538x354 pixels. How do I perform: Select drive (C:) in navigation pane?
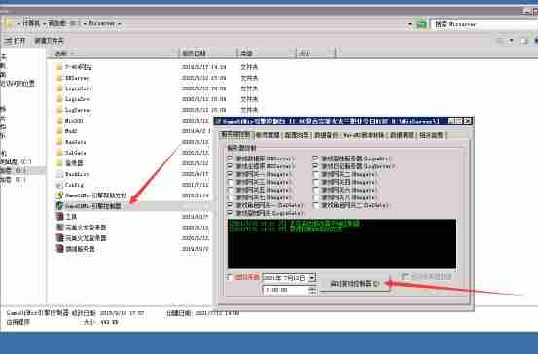tap(16, 161)
